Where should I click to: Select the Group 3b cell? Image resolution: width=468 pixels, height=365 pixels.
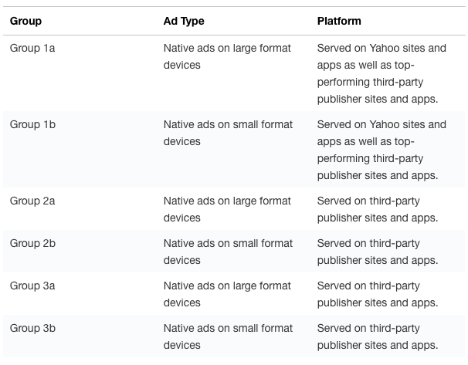coord(32,328)
